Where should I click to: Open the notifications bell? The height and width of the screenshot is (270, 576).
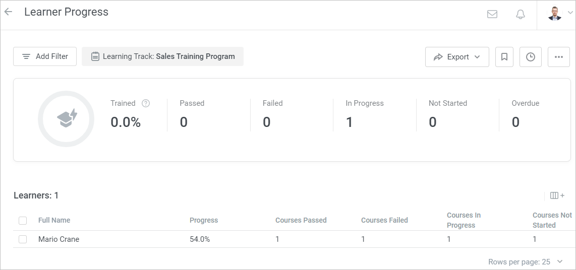click(520, 14)
